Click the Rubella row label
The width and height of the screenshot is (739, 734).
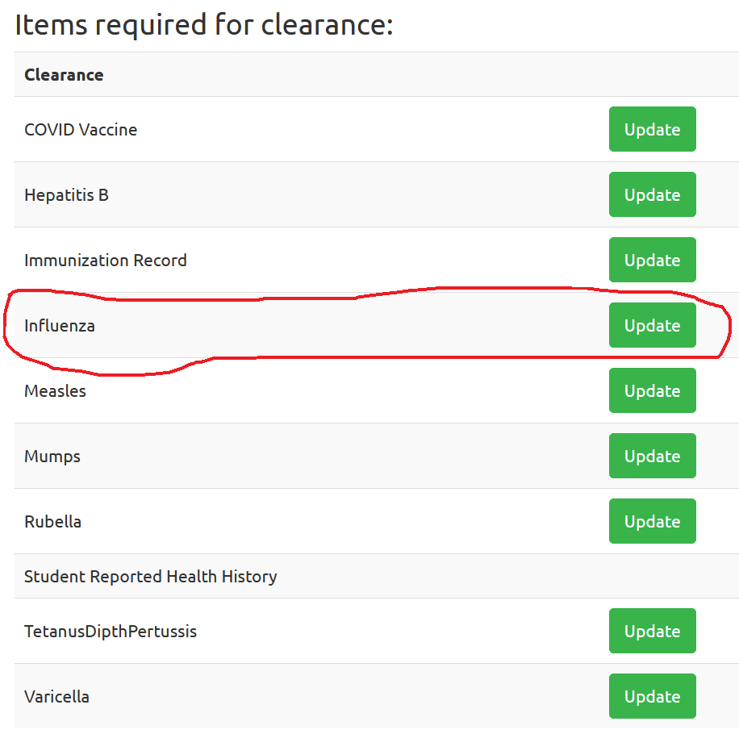(x=52, y=522)
